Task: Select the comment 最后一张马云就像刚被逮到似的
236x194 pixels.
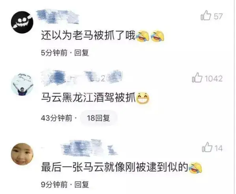Action: click(x=115, y=167)
